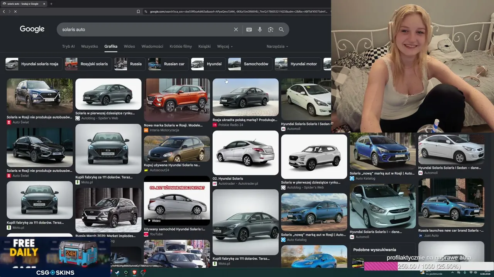
Task: Open the Wideo results tab
Action: pos(129,47)
